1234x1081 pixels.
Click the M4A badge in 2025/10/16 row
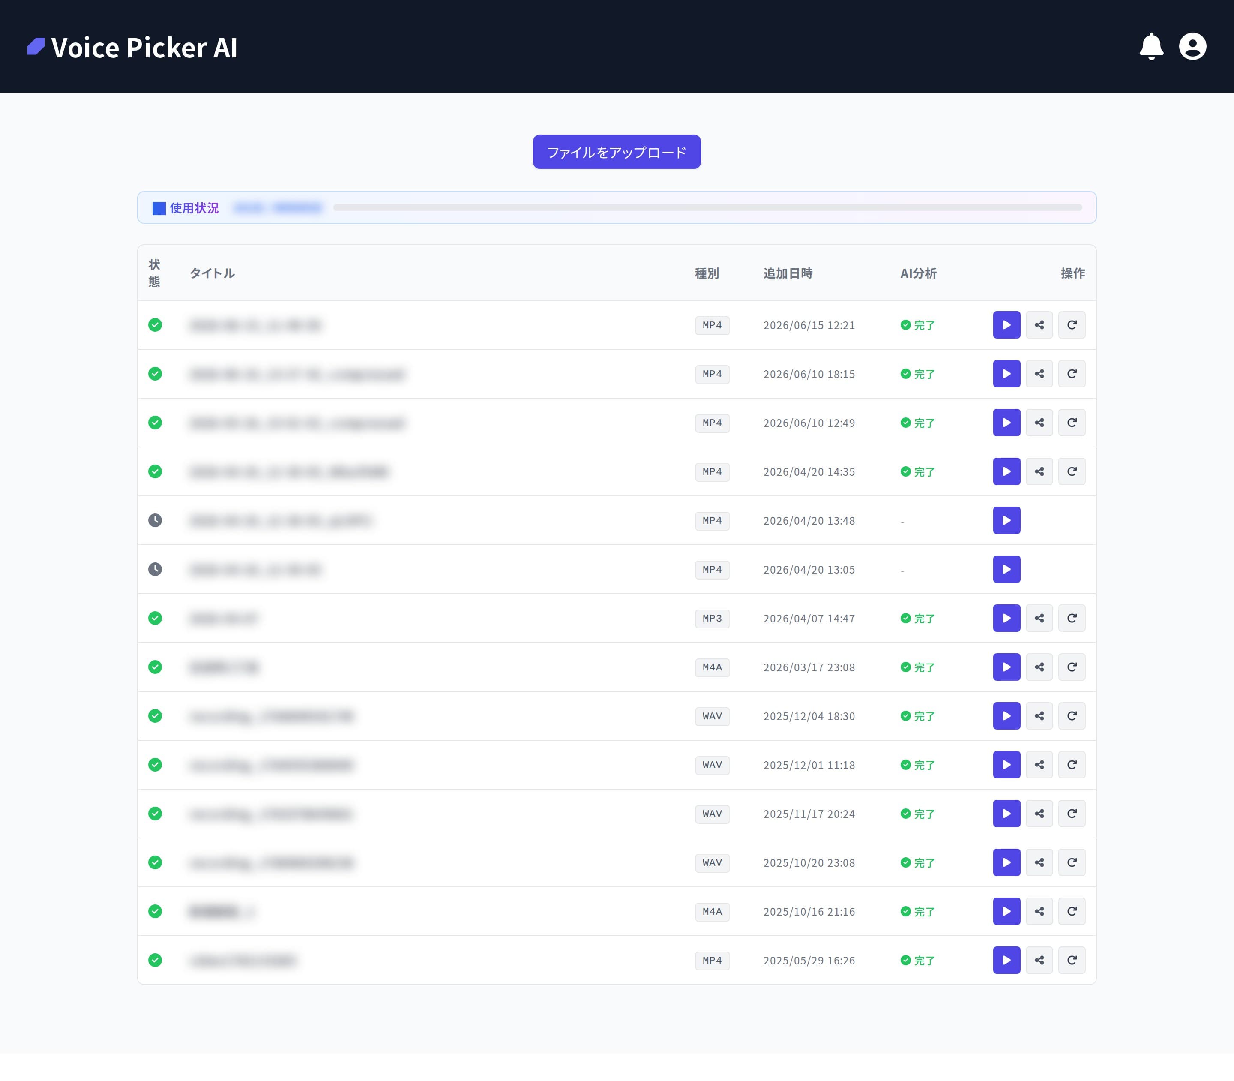(712, 912)
